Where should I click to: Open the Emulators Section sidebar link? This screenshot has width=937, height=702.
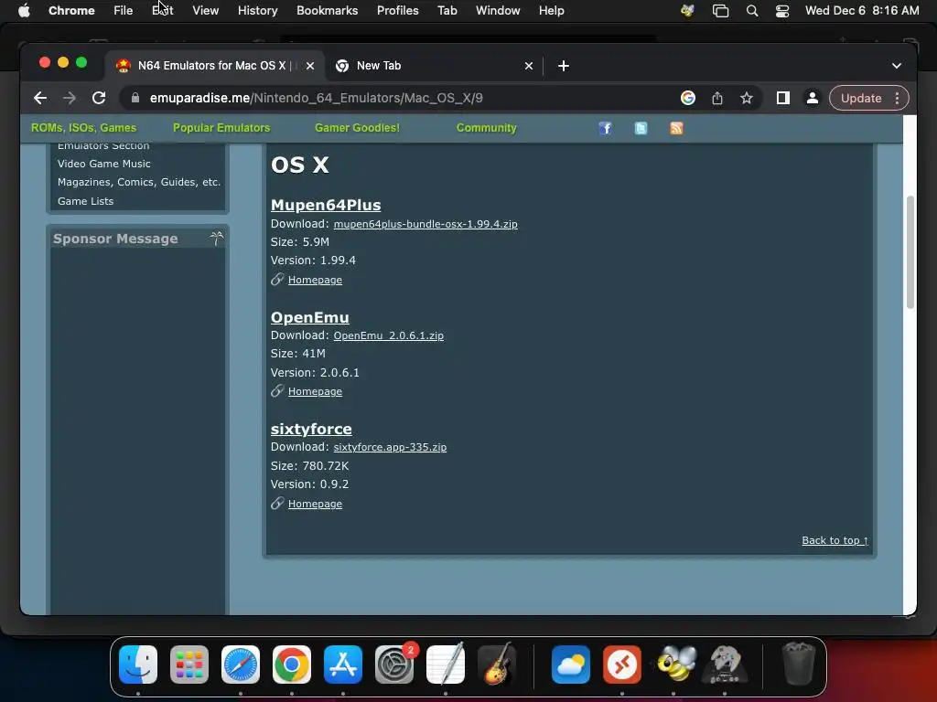[x=103, y=146]
